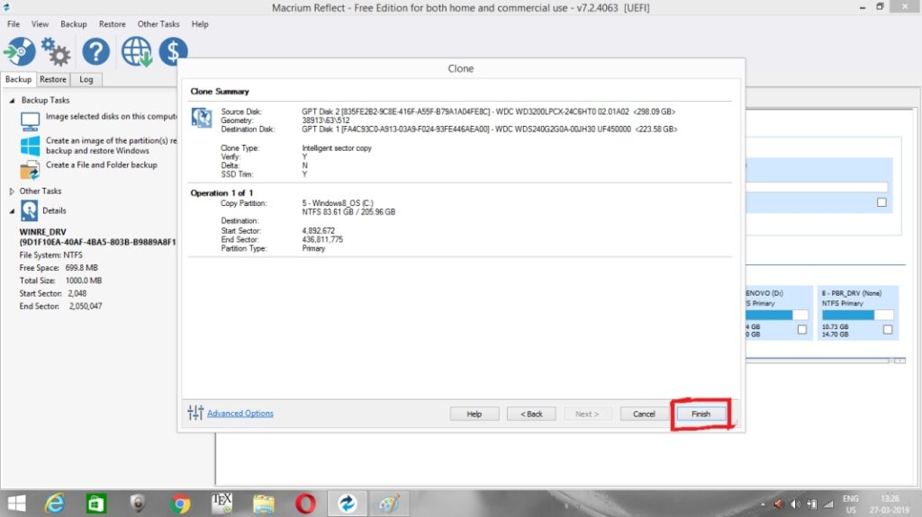The image size is (922, 517).
Task: Tick the disk checkbox in background panel
Action: click(881, 202)
